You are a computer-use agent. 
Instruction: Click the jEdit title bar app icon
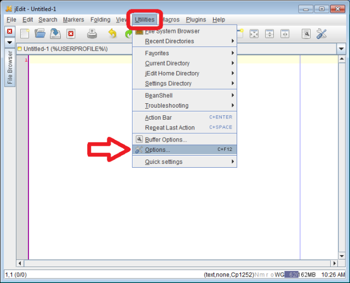9,9
